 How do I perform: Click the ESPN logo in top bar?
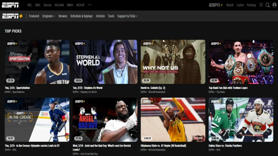coord(10,5)
